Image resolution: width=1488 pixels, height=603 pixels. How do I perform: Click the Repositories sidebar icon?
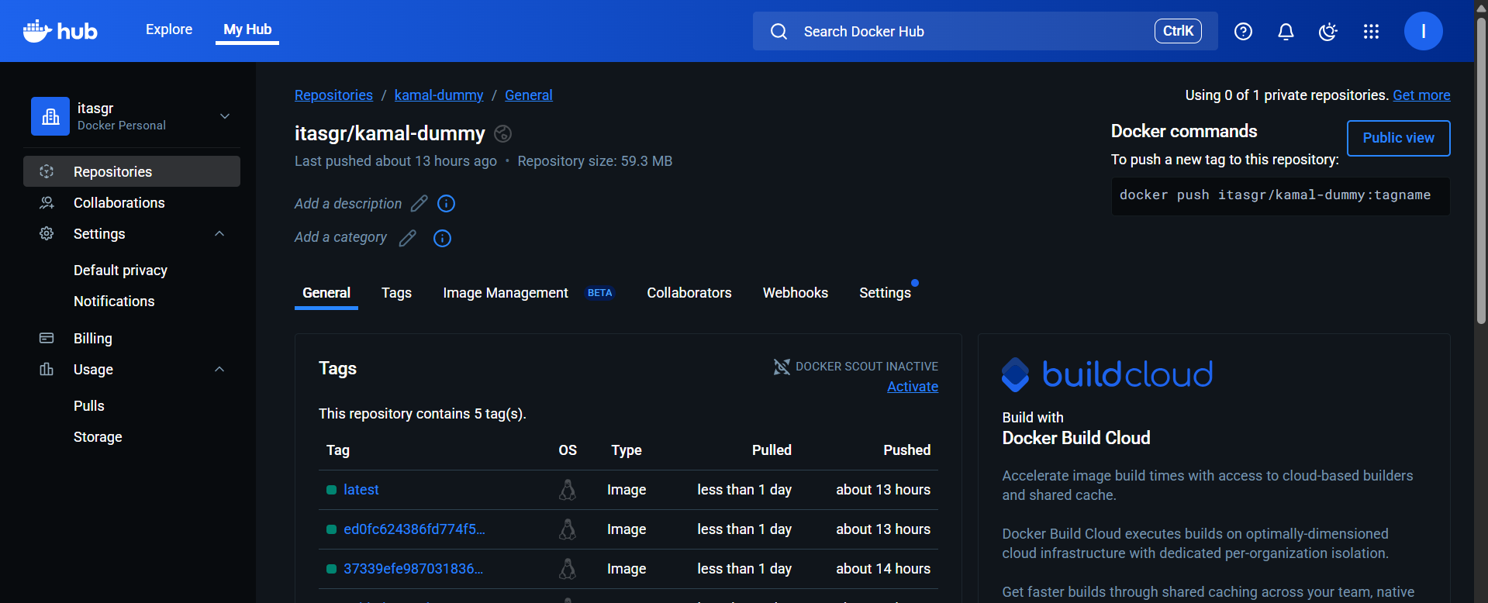click(47, 171)
